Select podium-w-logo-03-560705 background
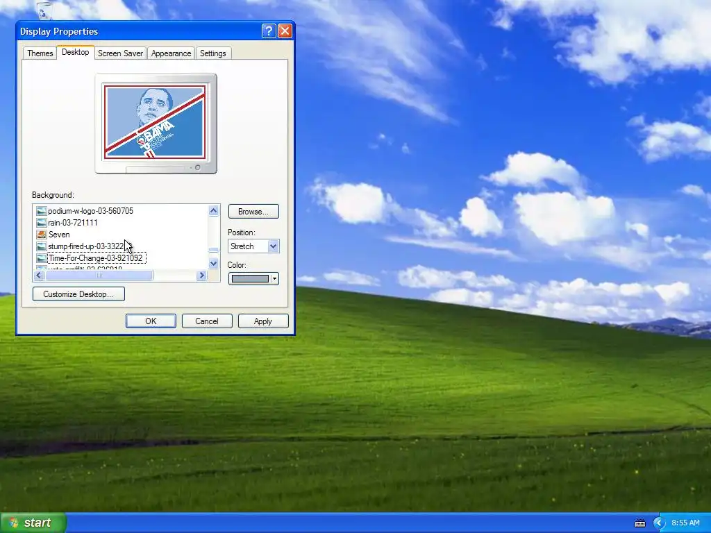This screenshot has height=533, width=711. (x=91, y=211)
